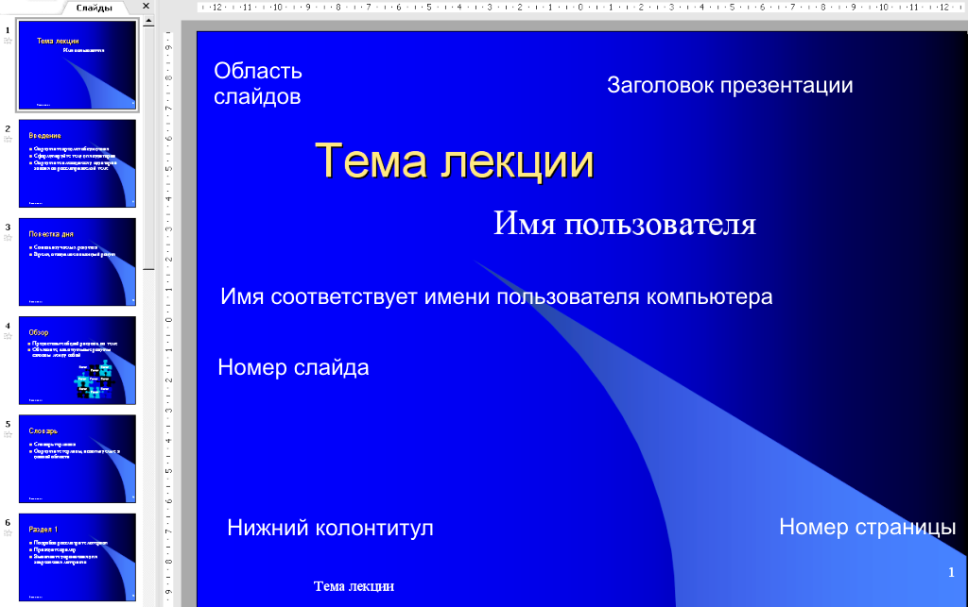Click the animation star icon under slide 6
The width and height of the screenshot is (968, 607).
coord(8,533)
